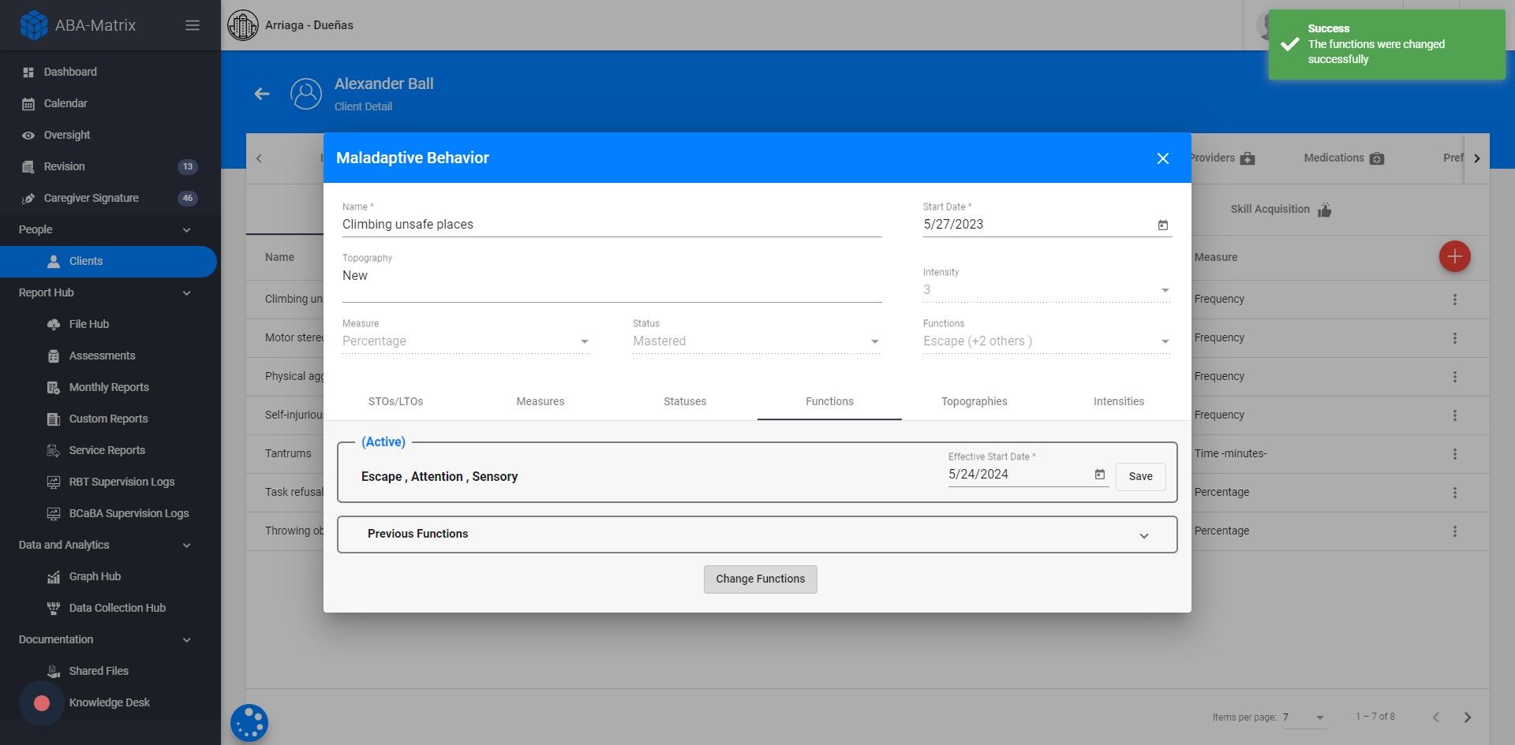Open options menu for first Frequency row
Viewport: 1515px width, 745px height.
(x=1455, y=300)
